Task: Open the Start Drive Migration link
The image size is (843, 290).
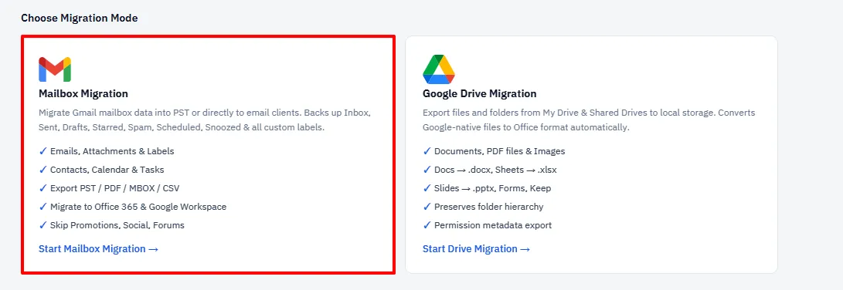Action: point(476,248)
